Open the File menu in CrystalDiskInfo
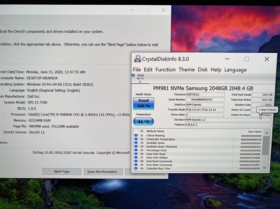This screenshot has width=280, height=209. pyautogui.click(x=137, y=70)
